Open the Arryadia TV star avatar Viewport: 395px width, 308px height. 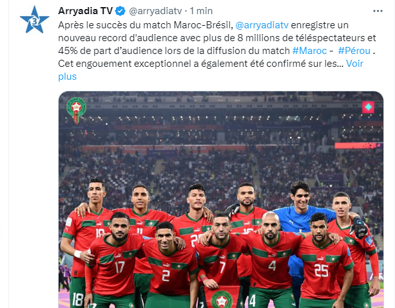tap(35, 20)
